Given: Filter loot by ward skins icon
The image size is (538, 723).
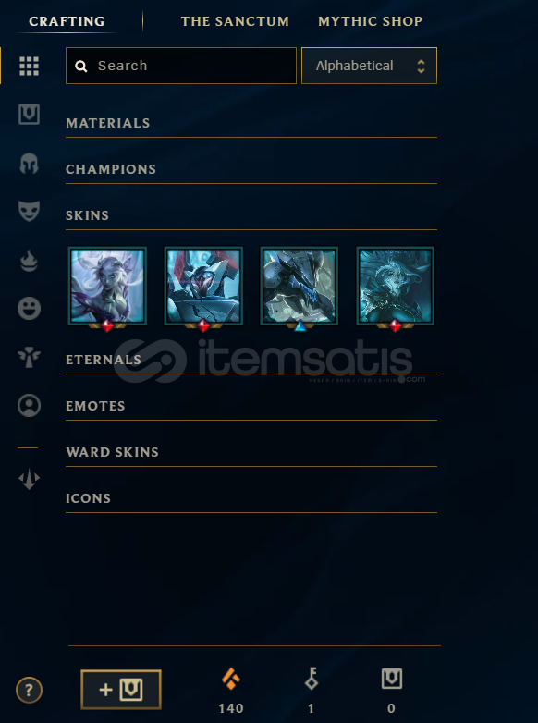Looking at the screenshot, I should pos(29,358).
